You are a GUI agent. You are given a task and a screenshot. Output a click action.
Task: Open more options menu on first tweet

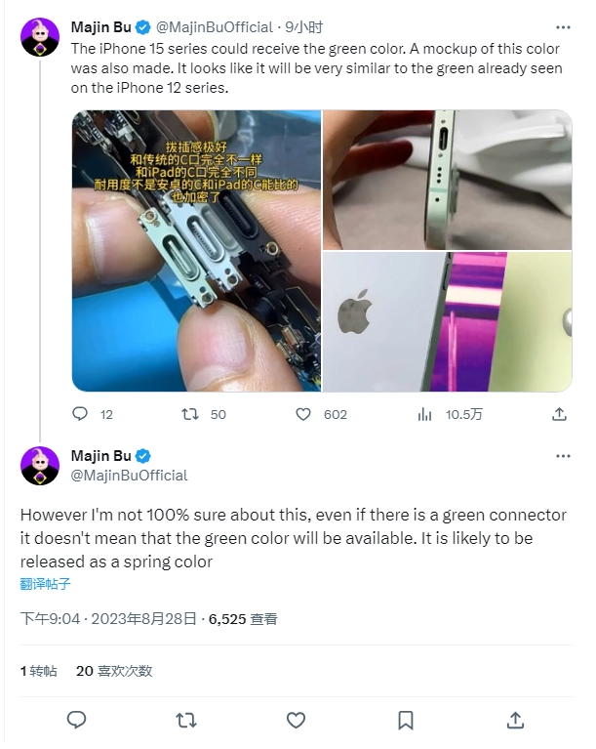563,27
